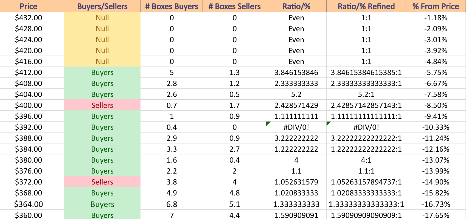Screen dimensions: 466x219
Task: Select the Buyers cell in the $392.00 row
Action: point(102,127)
